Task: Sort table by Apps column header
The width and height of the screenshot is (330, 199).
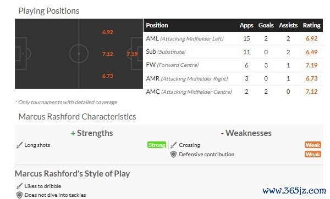Action: 246,25
